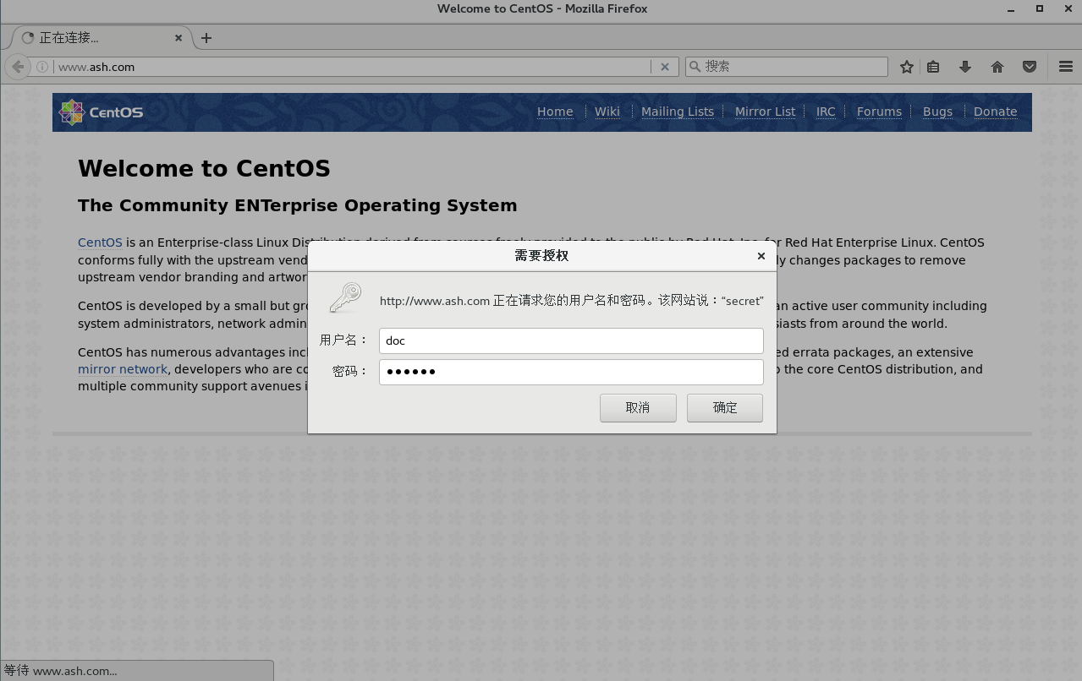This screenshot has height=681, width=1082.
Task: Open the Donate nav link
Action: [x=995, y=112]
